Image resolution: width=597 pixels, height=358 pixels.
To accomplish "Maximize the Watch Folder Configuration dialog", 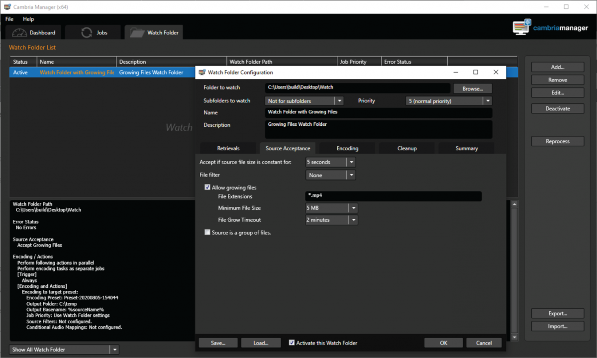I will point(476,73).
